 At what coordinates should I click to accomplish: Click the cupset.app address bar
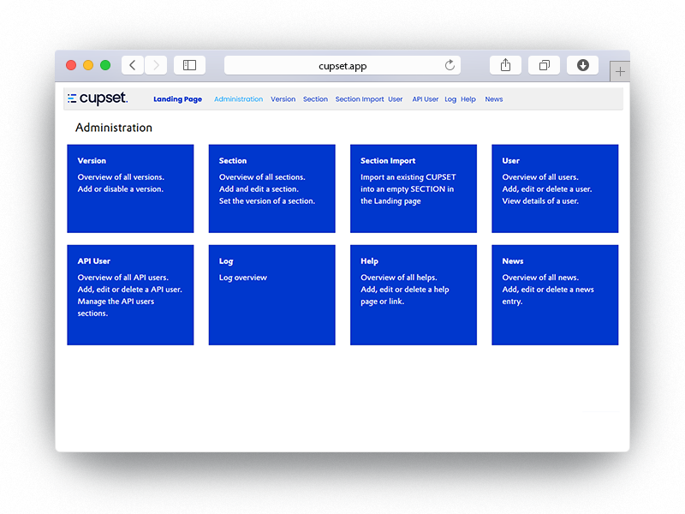coord(342,66)
